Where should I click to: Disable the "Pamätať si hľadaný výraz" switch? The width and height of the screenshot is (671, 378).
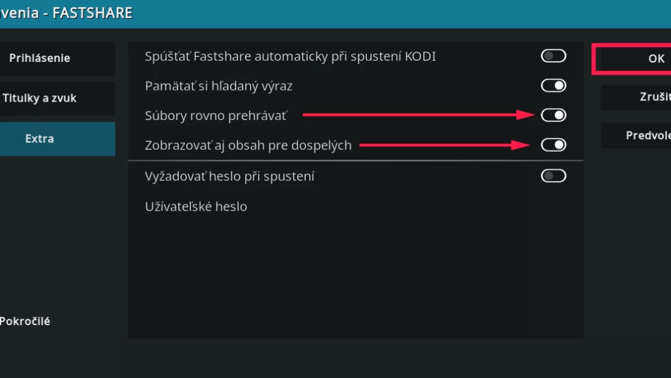click(552, 85)
